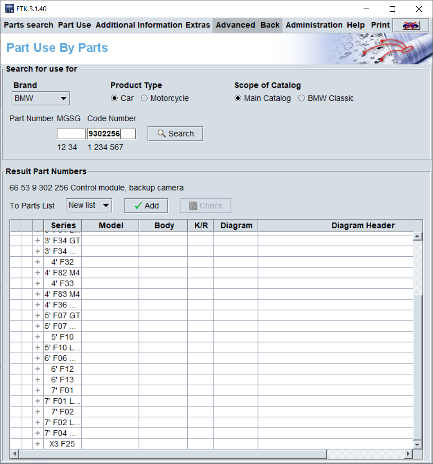Click the Back menu item
This screenshot has width=433, height=464.
point(270,25)
